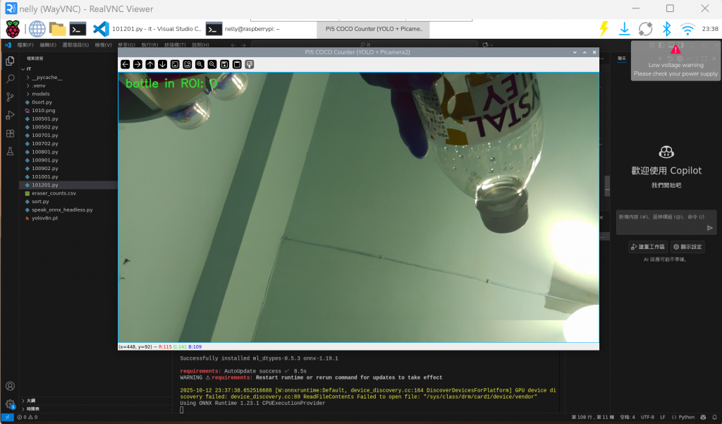
Task: Click the first image-view icon after the down arrow
Action: (175, 64)
